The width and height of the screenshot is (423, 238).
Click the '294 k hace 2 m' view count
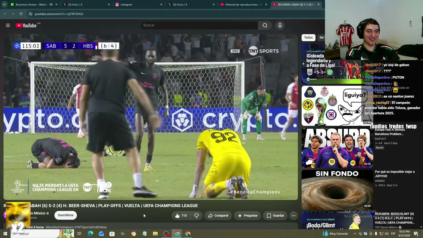click(386, 185)
